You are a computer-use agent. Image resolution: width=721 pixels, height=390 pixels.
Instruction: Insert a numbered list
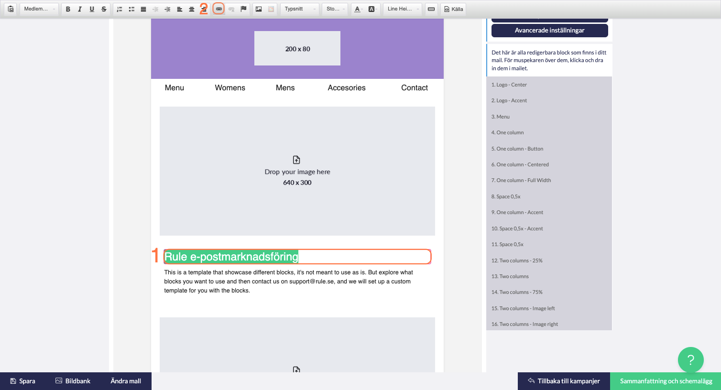click(120, 9)
